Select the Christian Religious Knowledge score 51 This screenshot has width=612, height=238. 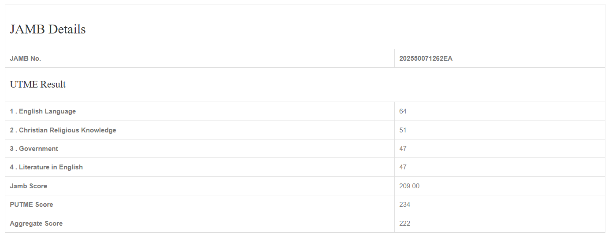403,130
